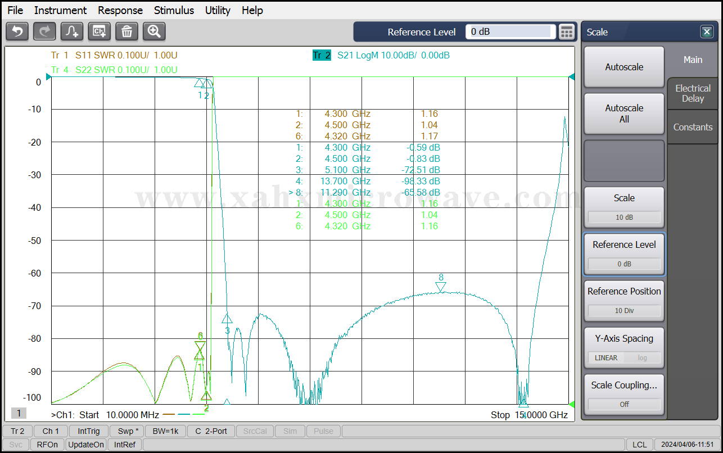Click the IntRef status indicator

click(x=125, y=445)
